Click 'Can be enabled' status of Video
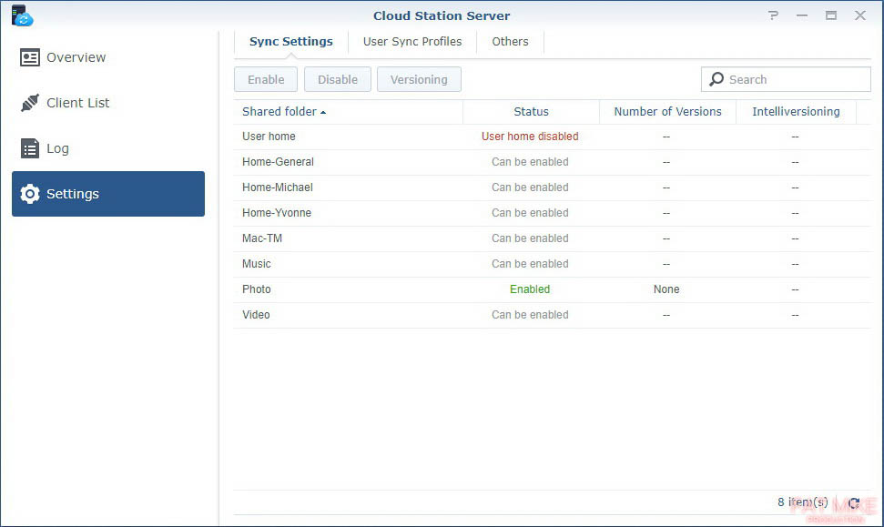 [530, 315]
